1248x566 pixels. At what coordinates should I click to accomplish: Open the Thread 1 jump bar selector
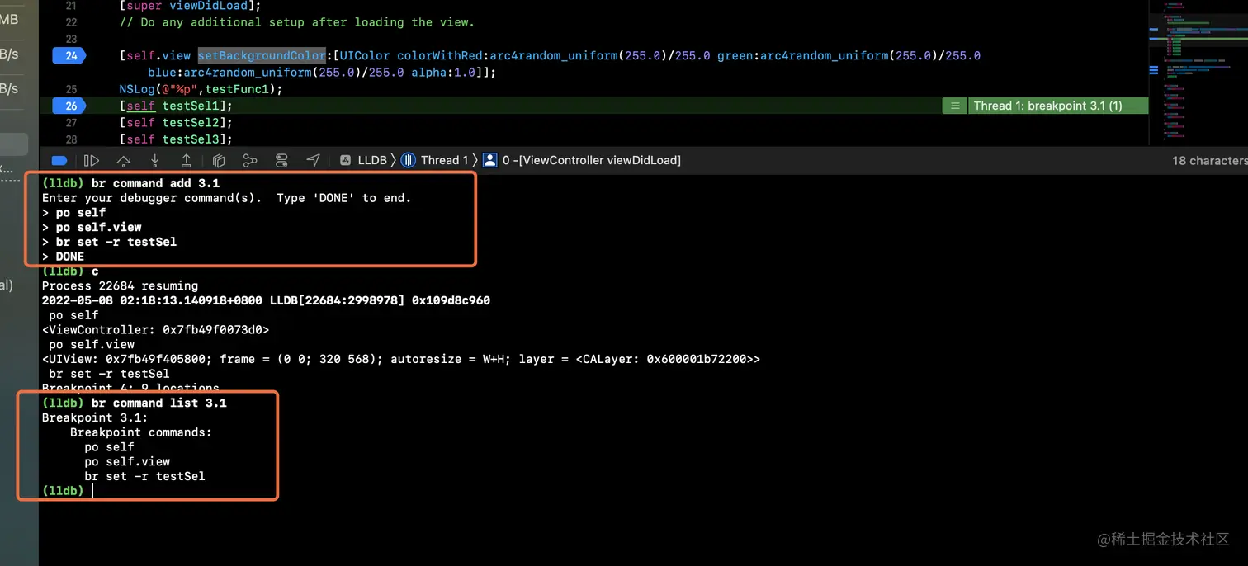click(x=435, y=160)
